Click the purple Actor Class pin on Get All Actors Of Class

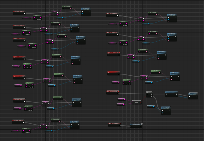tap(166, 96)
